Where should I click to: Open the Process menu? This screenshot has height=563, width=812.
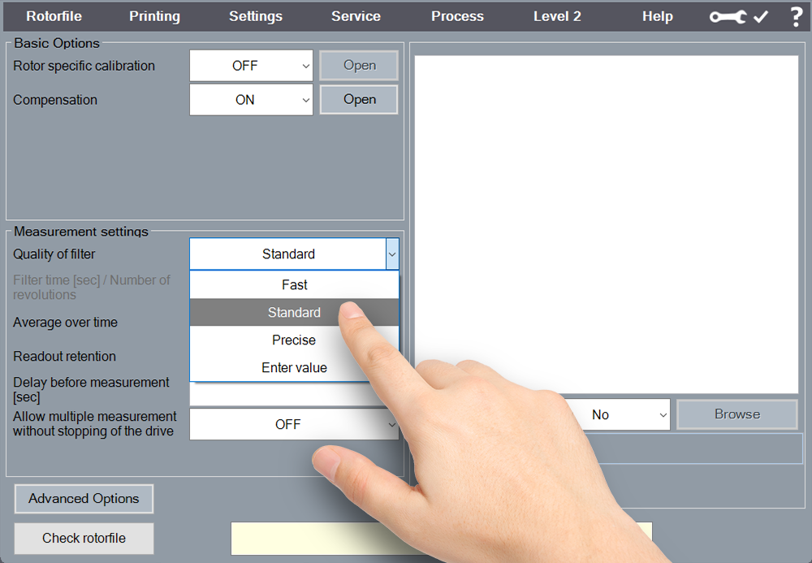pyautogui.click(x=457, y=16)
